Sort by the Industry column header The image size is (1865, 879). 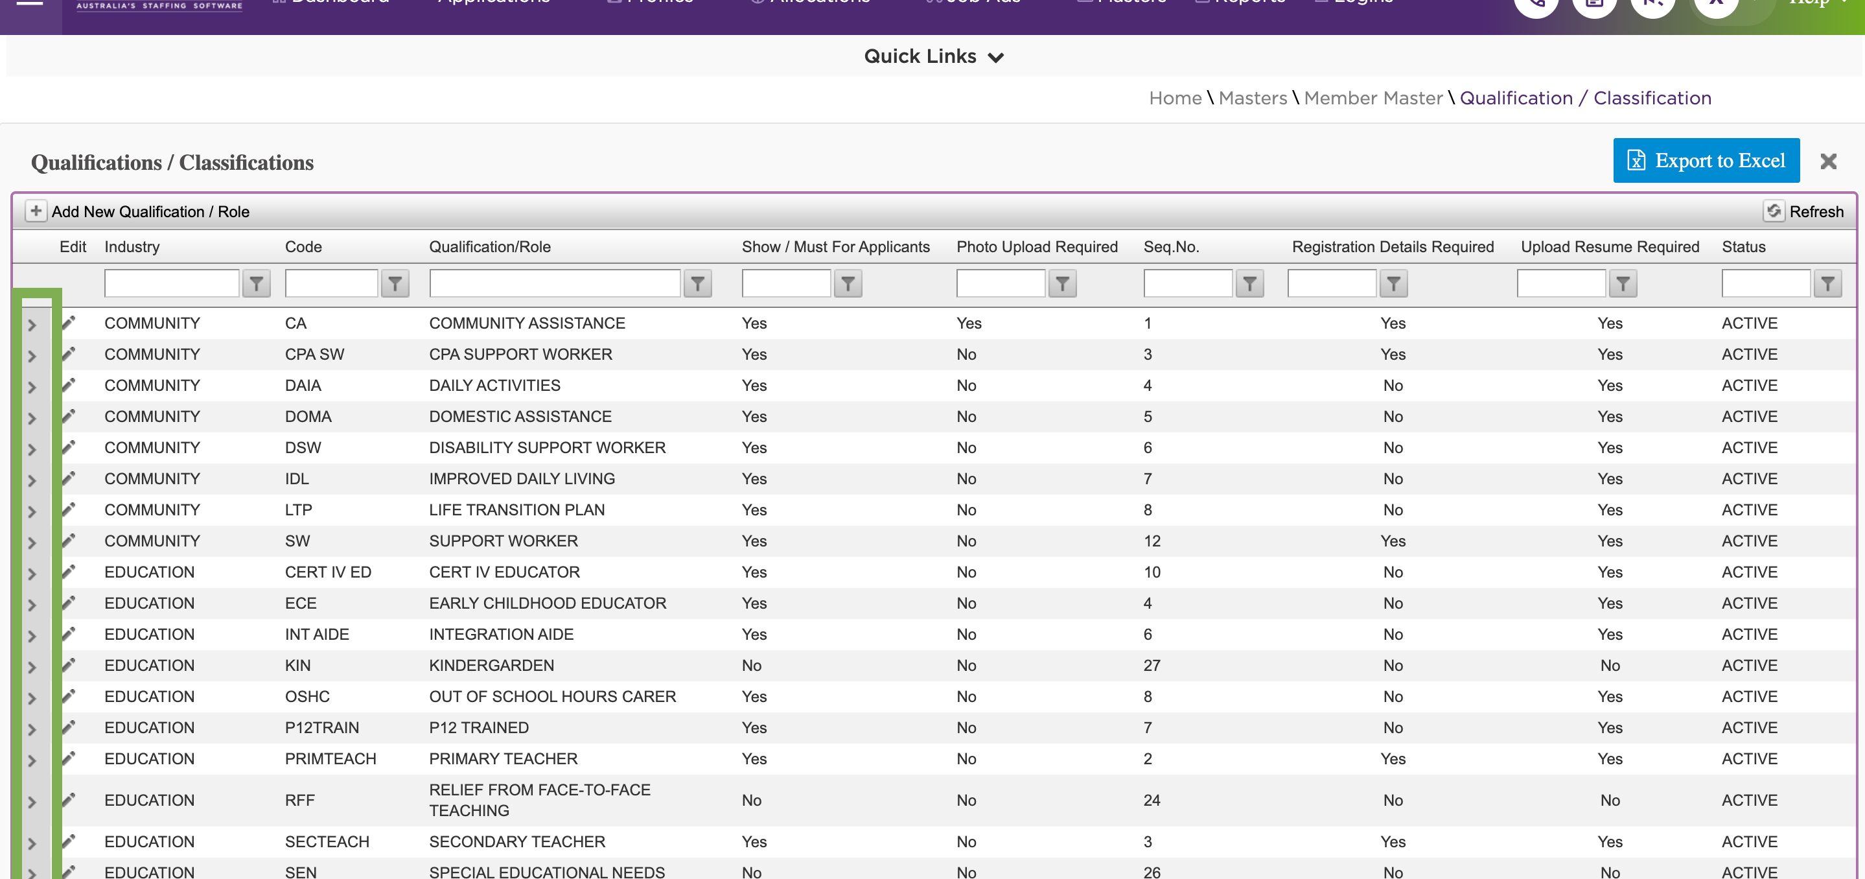pyautogui.click(x=132, y=247)
